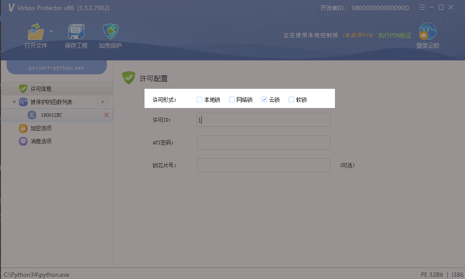465x279 pixels.
Task: Log in via 登录云锁 cloud icon
Action: 427,31
